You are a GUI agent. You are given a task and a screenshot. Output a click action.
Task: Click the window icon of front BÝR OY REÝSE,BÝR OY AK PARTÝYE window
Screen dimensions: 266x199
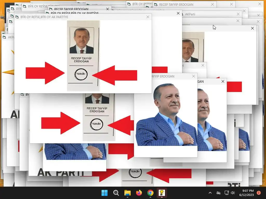click(17, 17)
